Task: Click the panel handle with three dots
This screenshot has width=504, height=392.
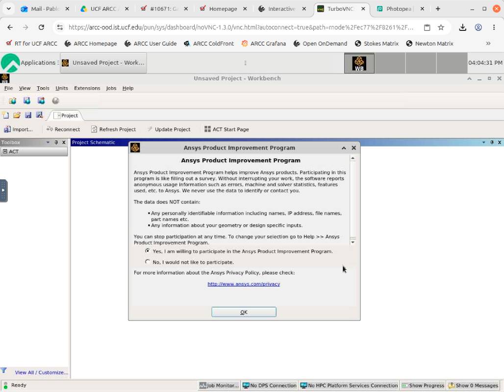Action: [x=245, y=63]
